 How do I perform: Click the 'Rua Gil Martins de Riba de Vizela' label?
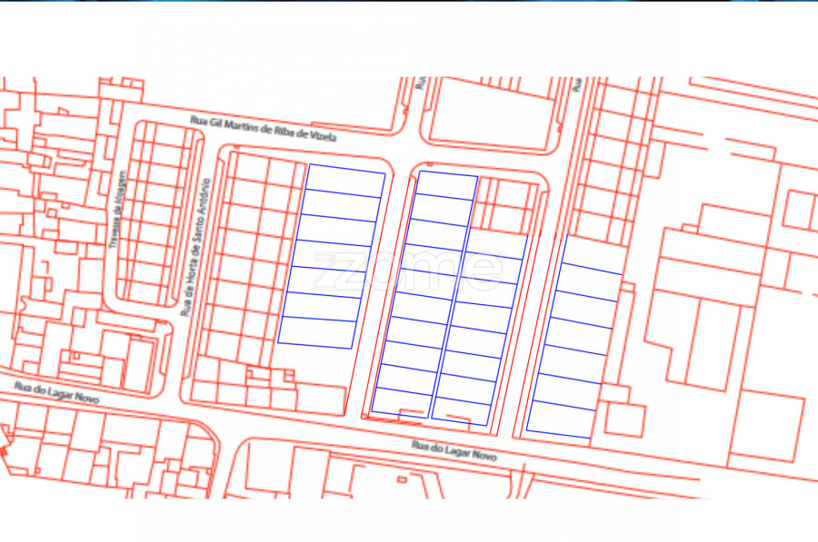[x=264, y=128]
